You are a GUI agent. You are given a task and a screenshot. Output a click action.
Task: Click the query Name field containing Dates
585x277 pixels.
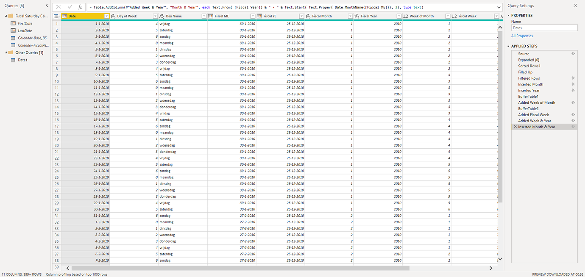(544, 28)
